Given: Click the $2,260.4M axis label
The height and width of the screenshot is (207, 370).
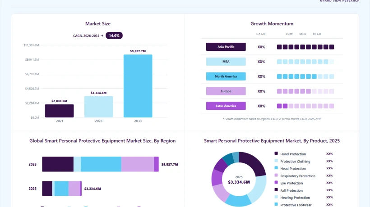Looking at the screenshot, I should tap(32, 103).
